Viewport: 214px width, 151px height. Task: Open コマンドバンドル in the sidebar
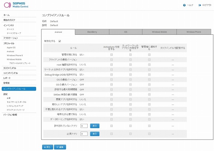click(10, 73)
